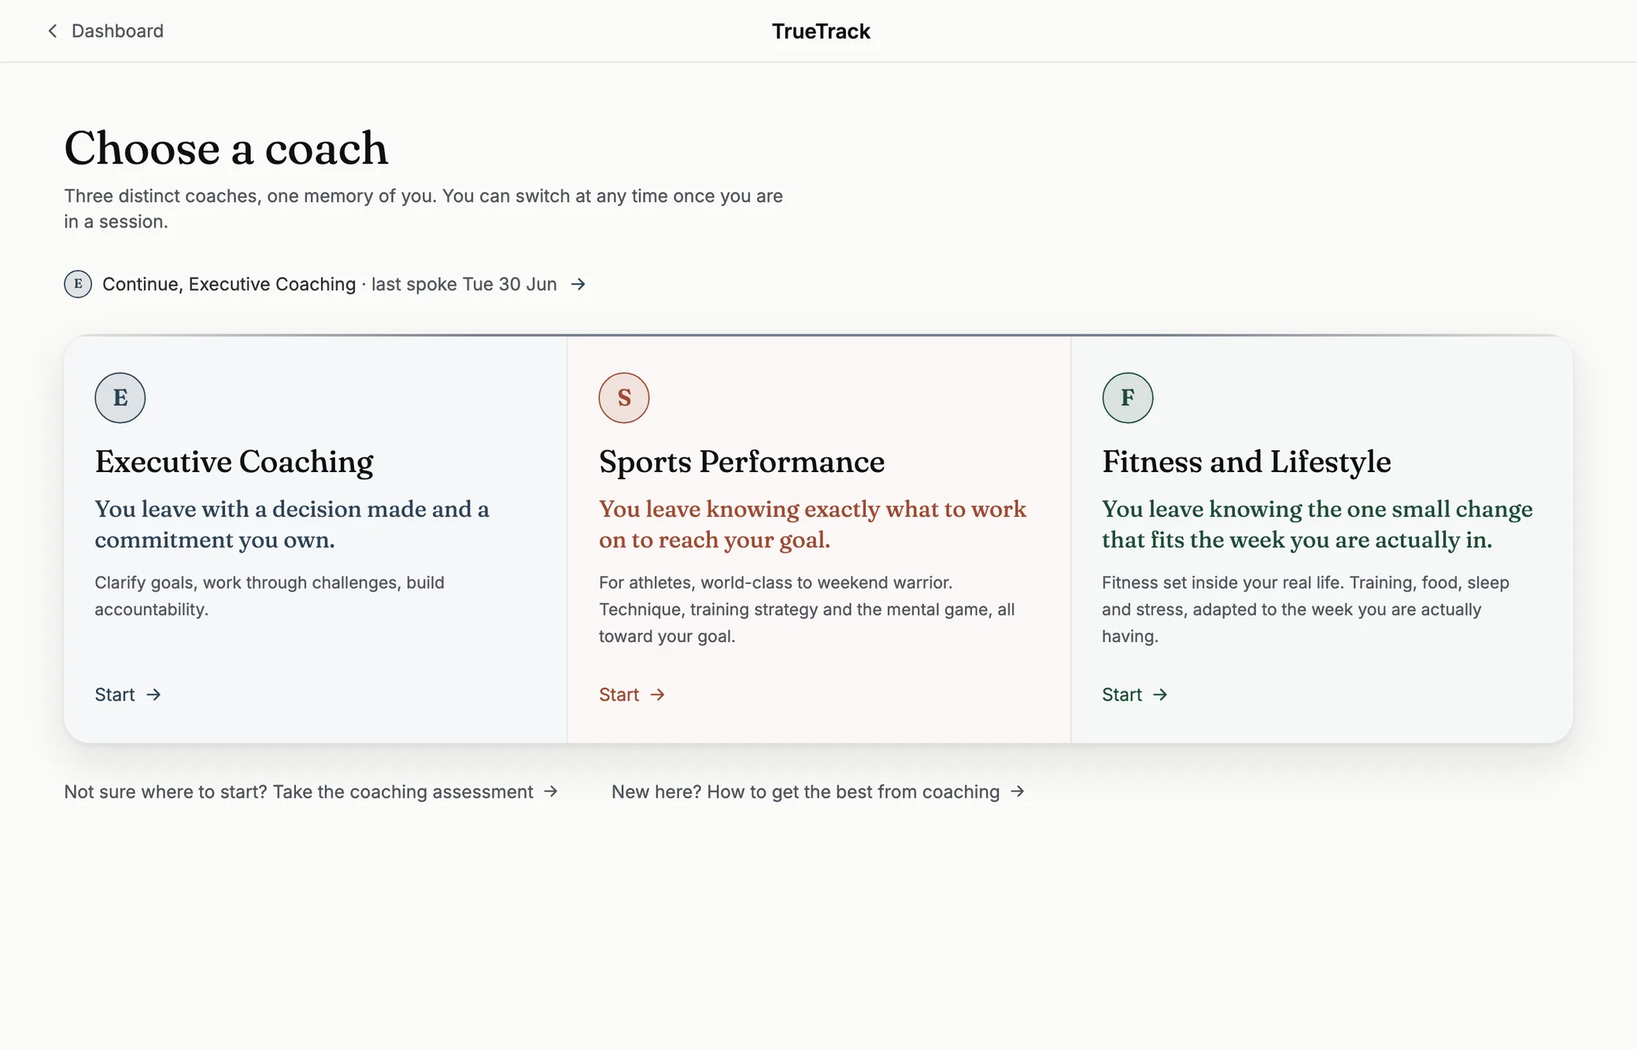
Task: Click arrow after best from coaching link
Action: 1018,791
